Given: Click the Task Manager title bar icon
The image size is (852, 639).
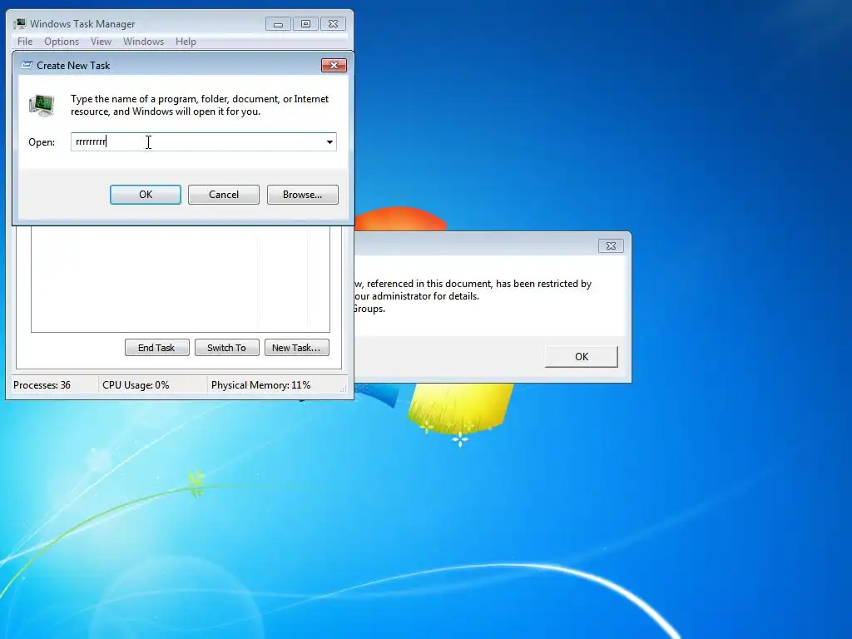Looking at the screenshot, I should [x=20, y=23].
